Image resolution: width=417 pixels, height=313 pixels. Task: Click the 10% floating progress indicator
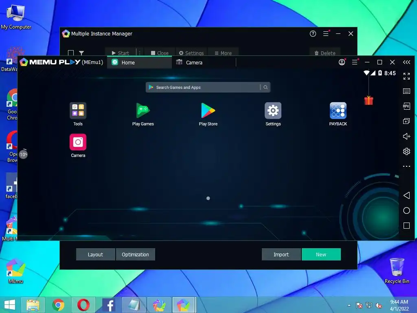click(x=23, y=154)
